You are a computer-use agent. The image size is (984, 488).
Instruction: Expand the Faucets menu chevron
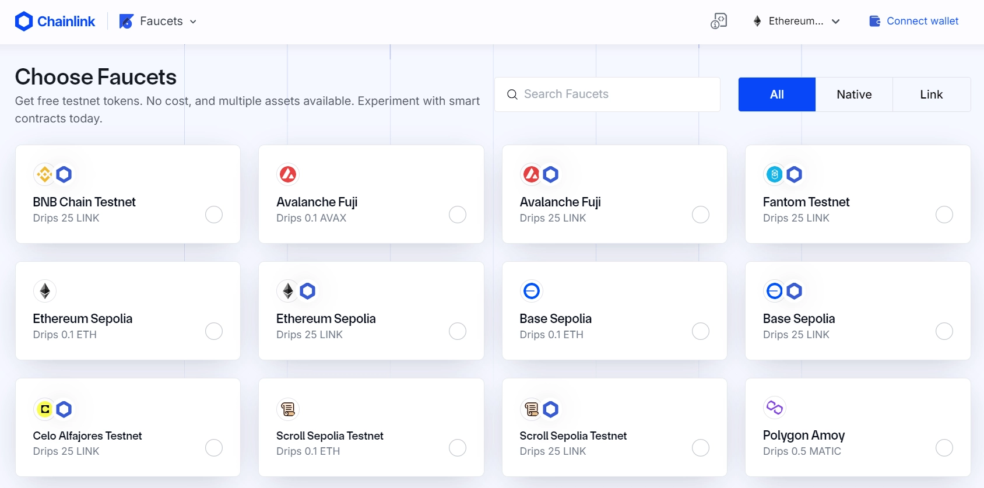click(194, 21)
